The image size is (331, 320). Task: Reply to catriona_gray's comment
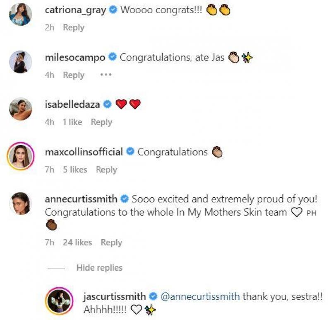pyautogui.click(x=73, y=28)
